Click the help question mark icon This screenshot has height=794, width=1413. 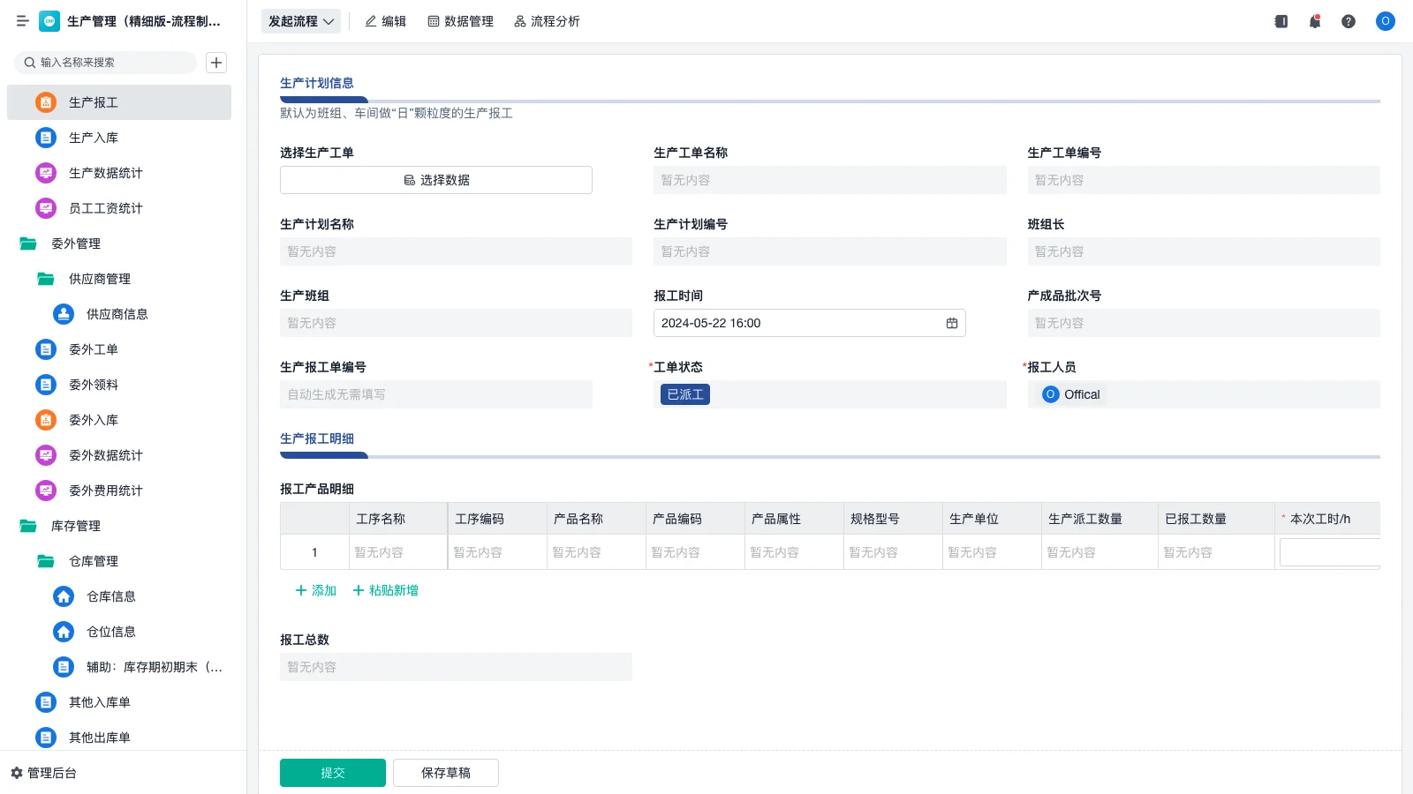click(x=1349, y=21)
